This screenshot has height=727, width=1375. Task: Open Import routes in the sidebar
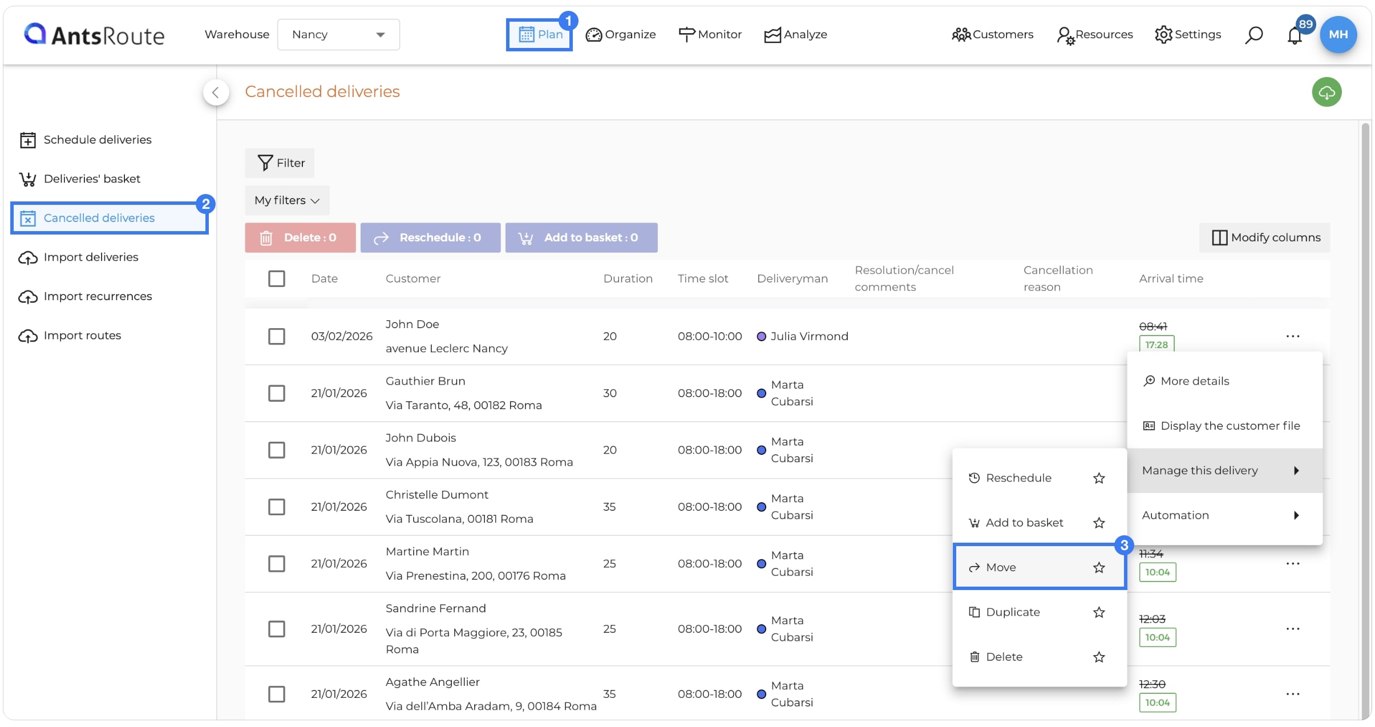(x=70, y=336)
